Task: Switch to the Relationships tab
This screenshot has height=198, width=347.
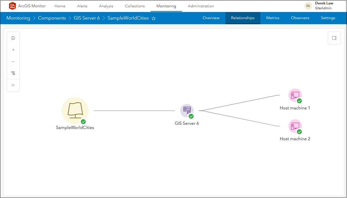Action: (x=243, y=18)
